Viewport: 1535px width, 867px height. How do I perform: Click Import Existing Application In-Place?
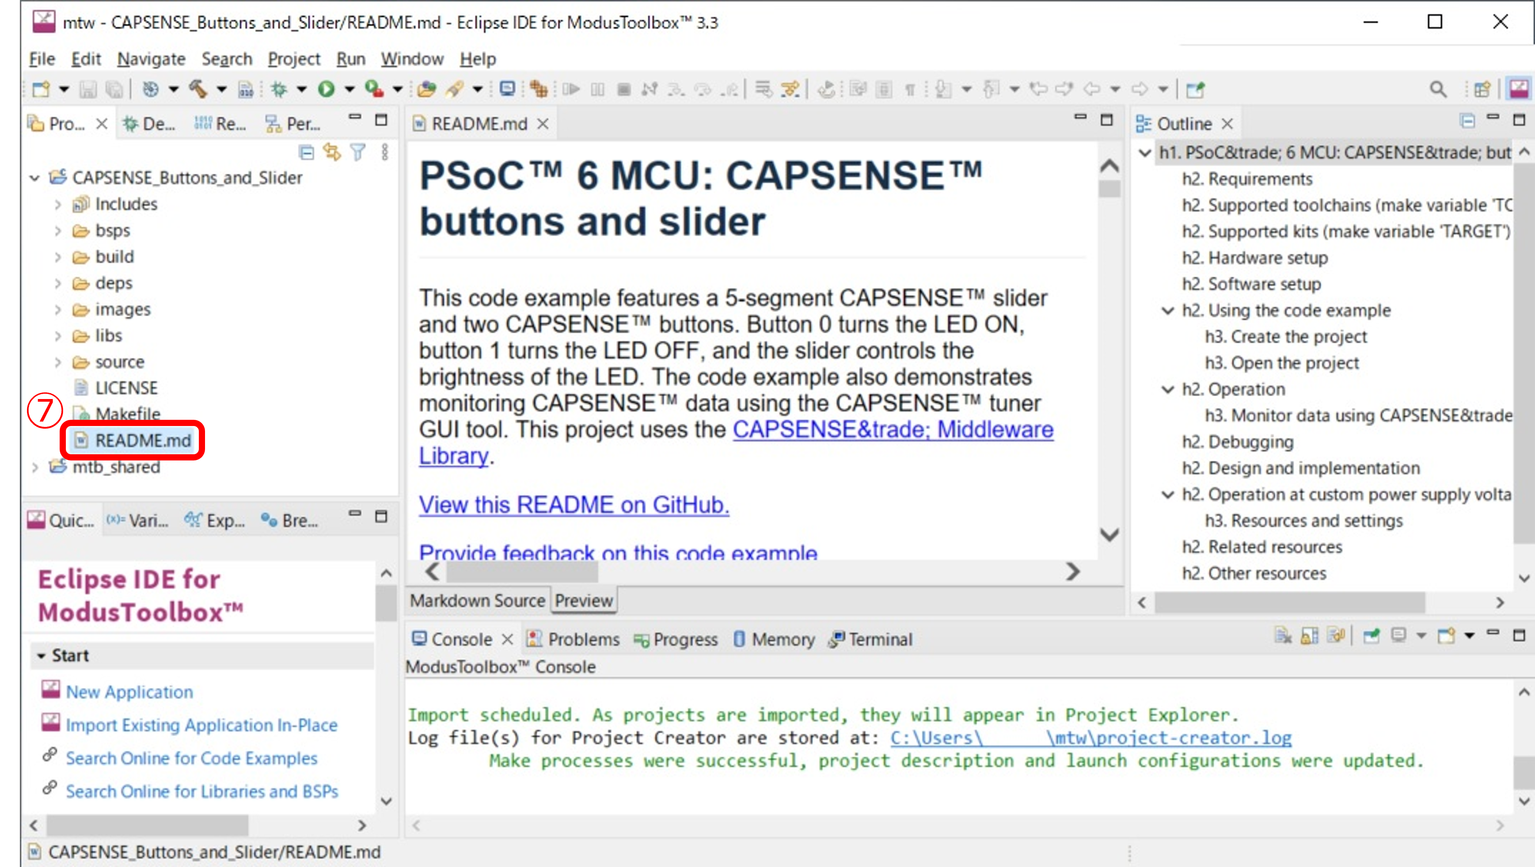click(x=201, y=725)
